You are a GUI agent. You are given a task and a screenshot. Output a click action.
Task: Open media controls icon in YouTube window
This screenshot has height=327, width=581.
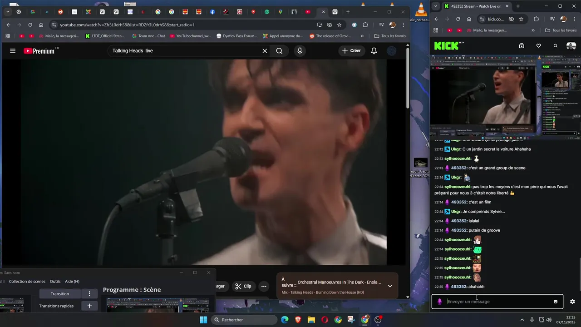[381, 25]
